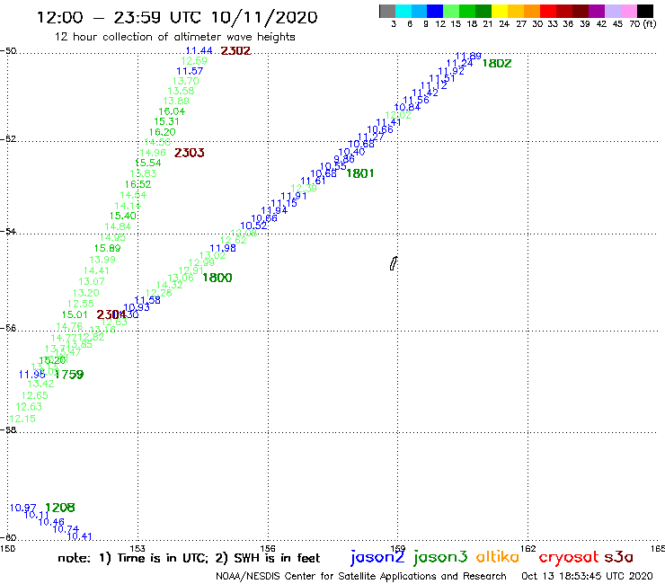Image resolution: width=665 pixels, height=584 pixels.
Task: Click the jason2 satellite label
Action: (377, 557)
